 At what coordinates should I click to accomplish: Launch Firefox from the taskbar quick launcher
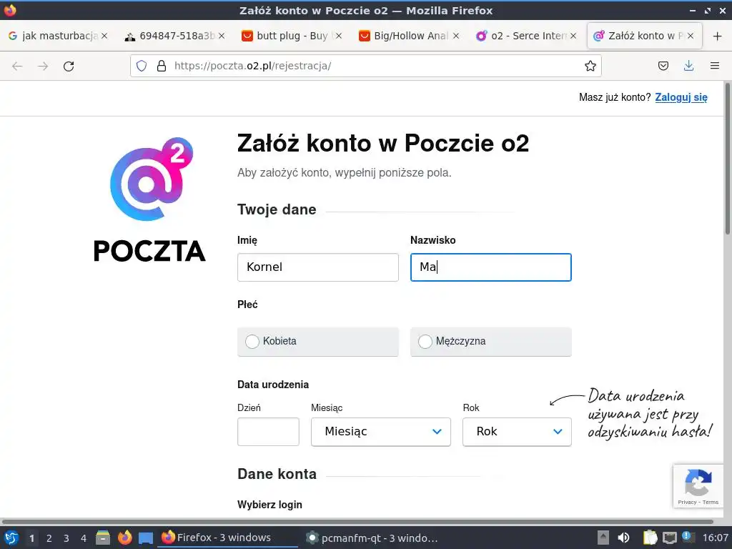(x=124, y=538)
